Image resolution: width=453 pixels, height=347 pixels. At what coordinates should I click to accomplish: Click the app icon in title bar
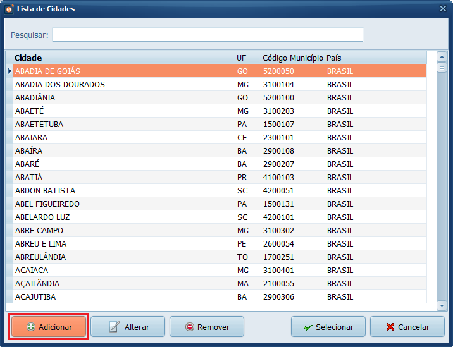(9, 9)
